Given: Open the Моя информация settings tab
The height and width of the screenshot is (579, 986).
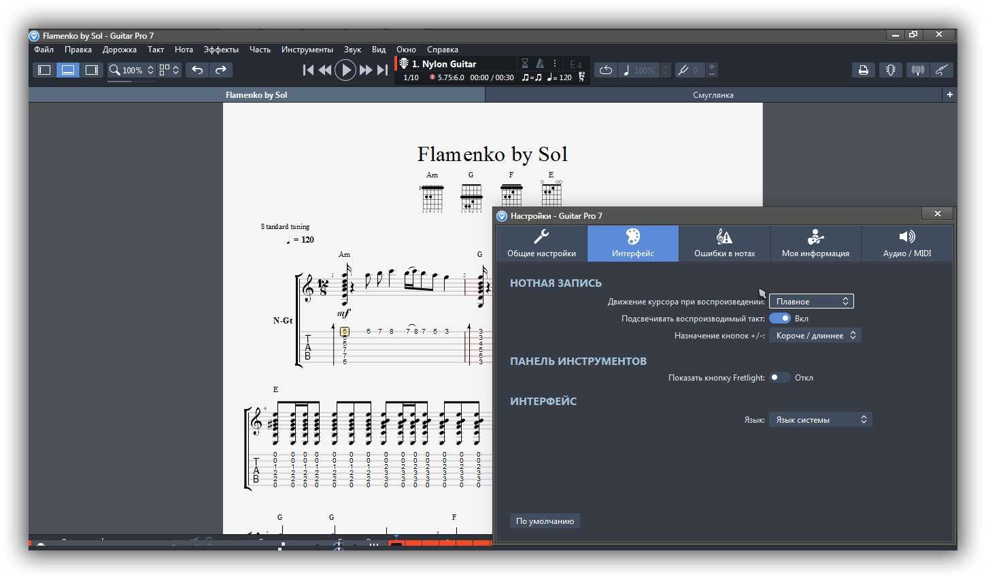Looking at the screenshot, I should pos(815,243).
